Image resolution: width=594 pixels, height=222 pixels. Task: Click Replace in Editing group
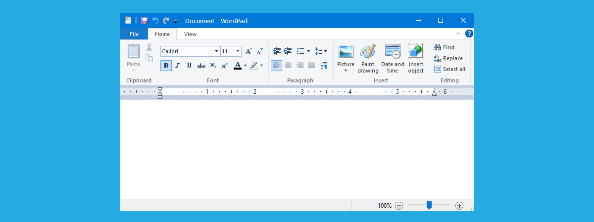[x=448, y=58]
